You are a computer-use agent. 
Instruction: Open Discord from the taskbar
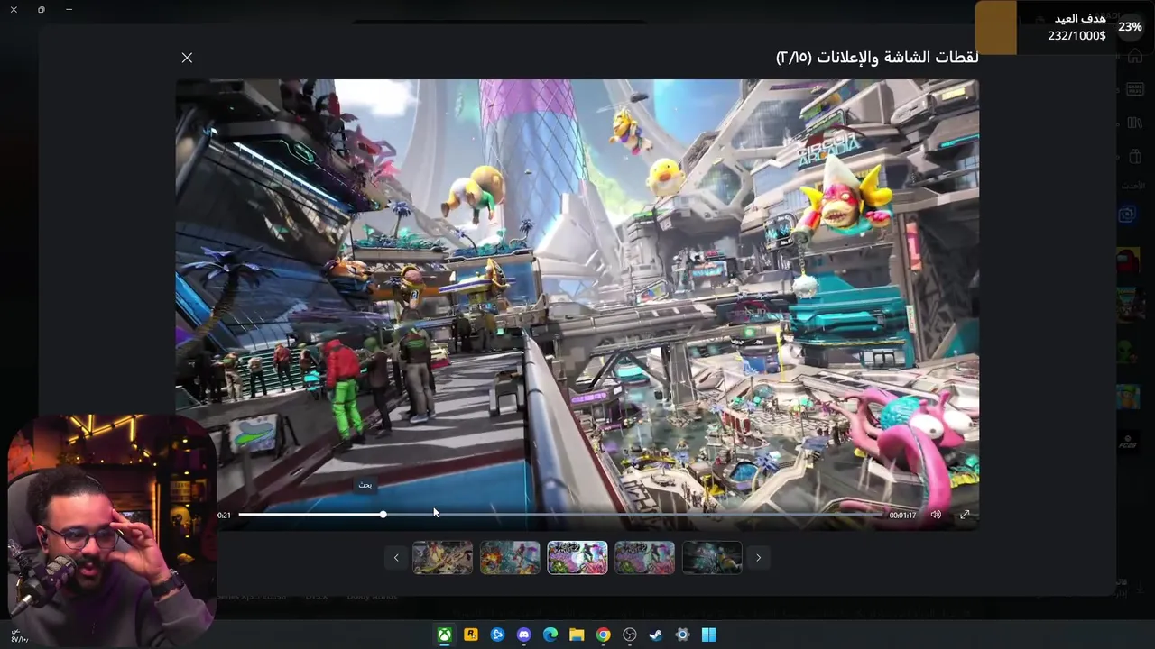coord(523,635)
